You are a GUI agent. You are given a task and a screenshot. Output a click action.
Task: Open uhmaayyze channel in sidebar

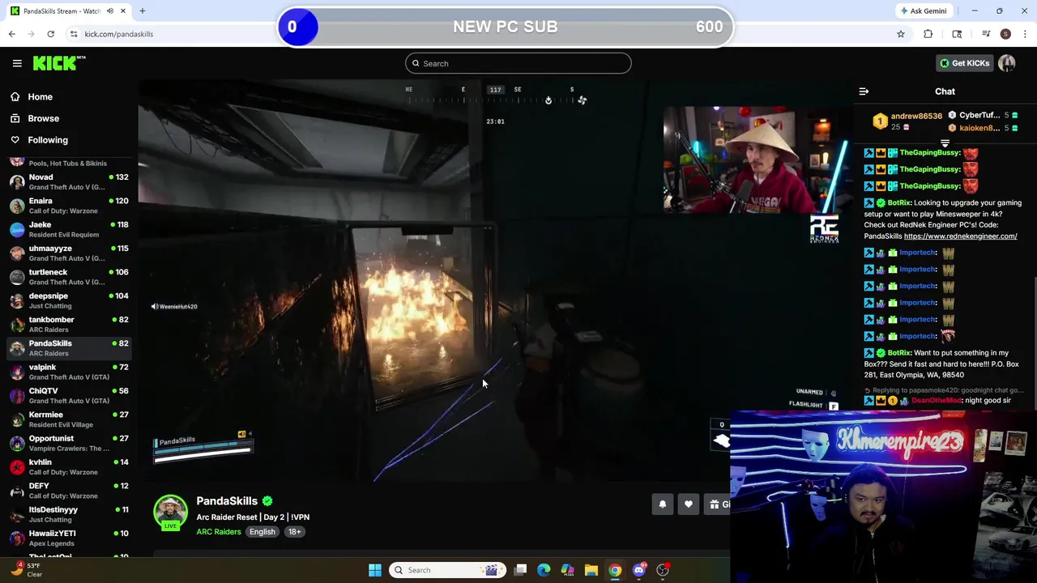click(69, 253)
